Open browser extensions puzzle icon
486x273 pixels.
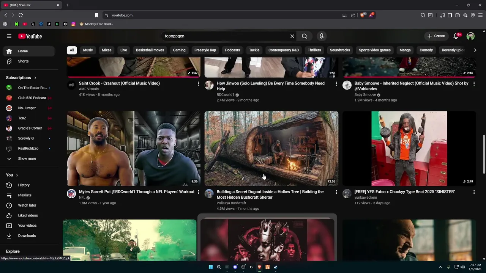[423, 15]
